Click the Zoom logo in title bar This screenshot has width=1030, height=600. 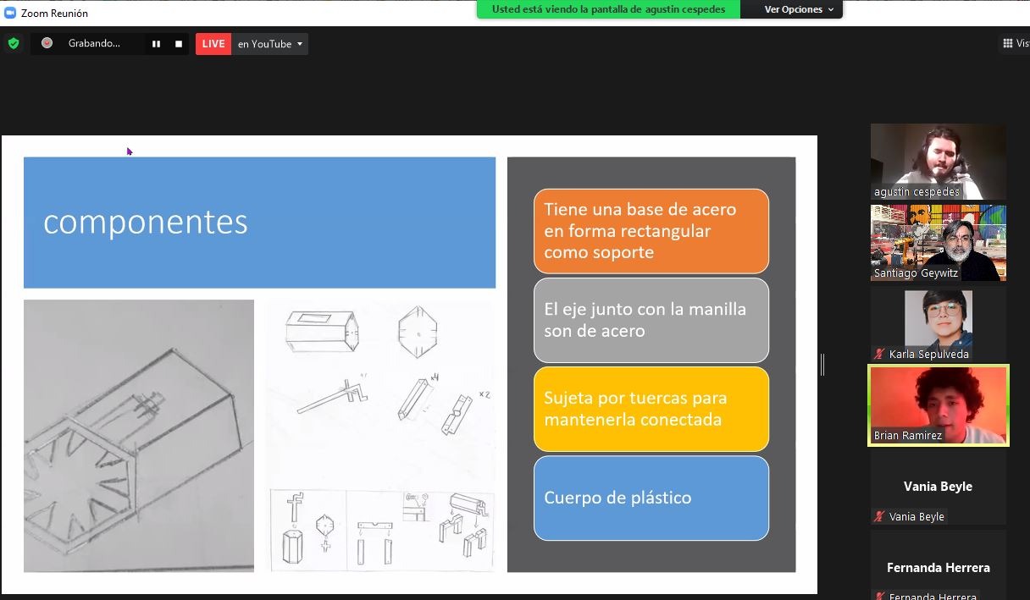[x=11, y=13]
